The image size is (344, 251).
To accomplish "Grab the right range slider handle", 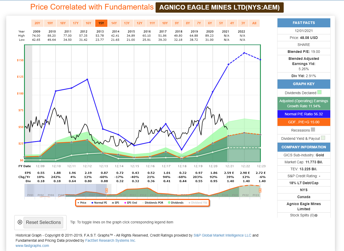I will click(260, 190).
